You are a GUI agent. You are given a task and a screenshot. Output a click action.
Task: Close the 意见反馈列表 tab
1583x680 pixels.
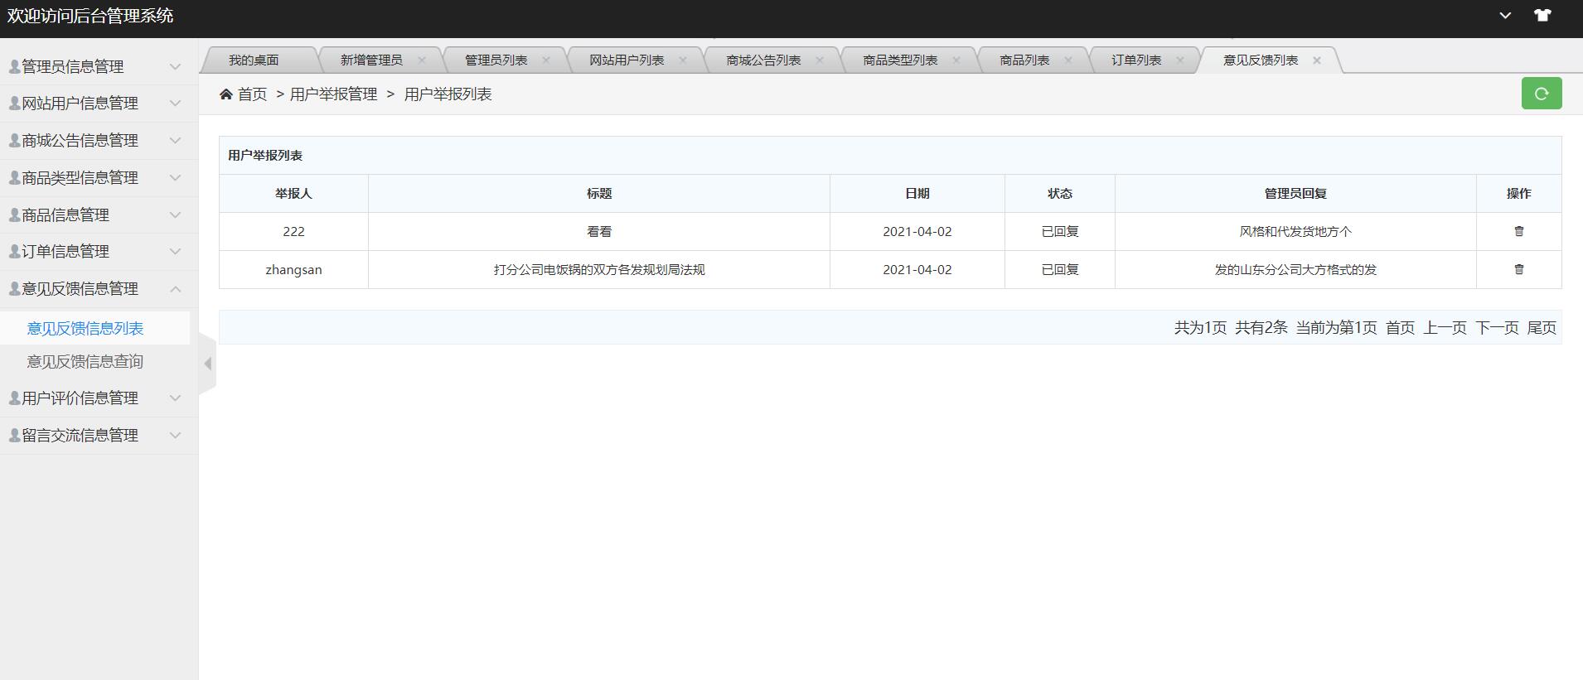pyautogui.click(x=1316, y=60)
